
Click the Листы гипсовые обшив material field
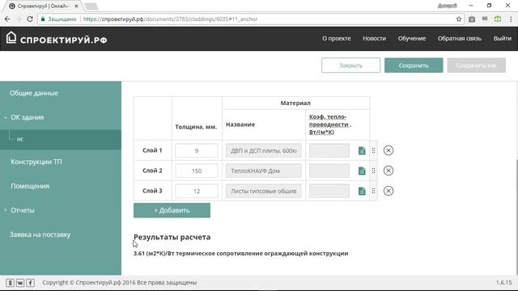264,191
